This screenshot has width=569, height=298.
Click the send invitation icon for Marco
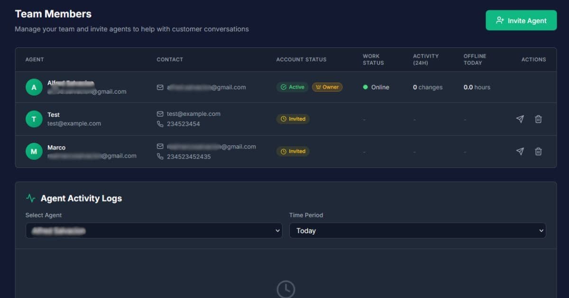pyautogui.click(x=520, y=151)
